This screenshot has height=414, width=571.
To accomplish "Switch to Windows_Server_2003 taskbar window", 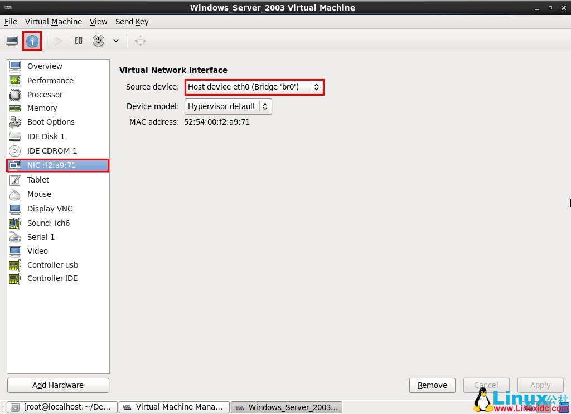I will click(x=287, y=407).
